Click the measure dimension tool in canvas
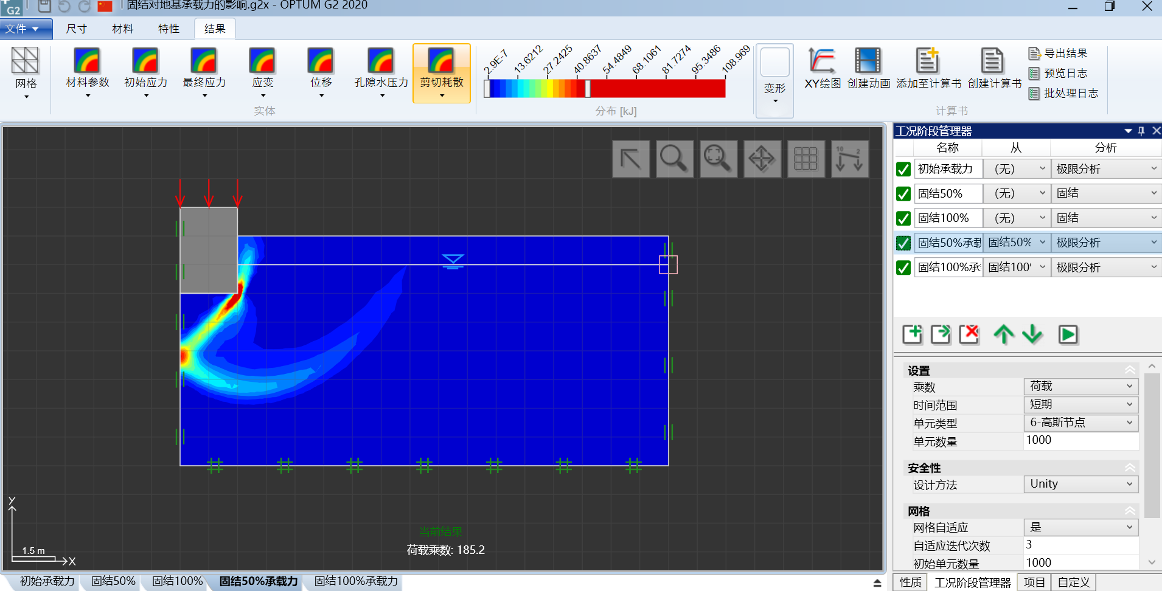This screenshot has width=1162, height=591. [850, 159]
